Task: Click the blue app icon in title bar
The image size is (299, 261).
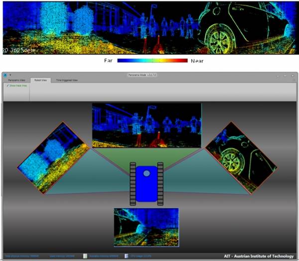Action: pos(5,75)
